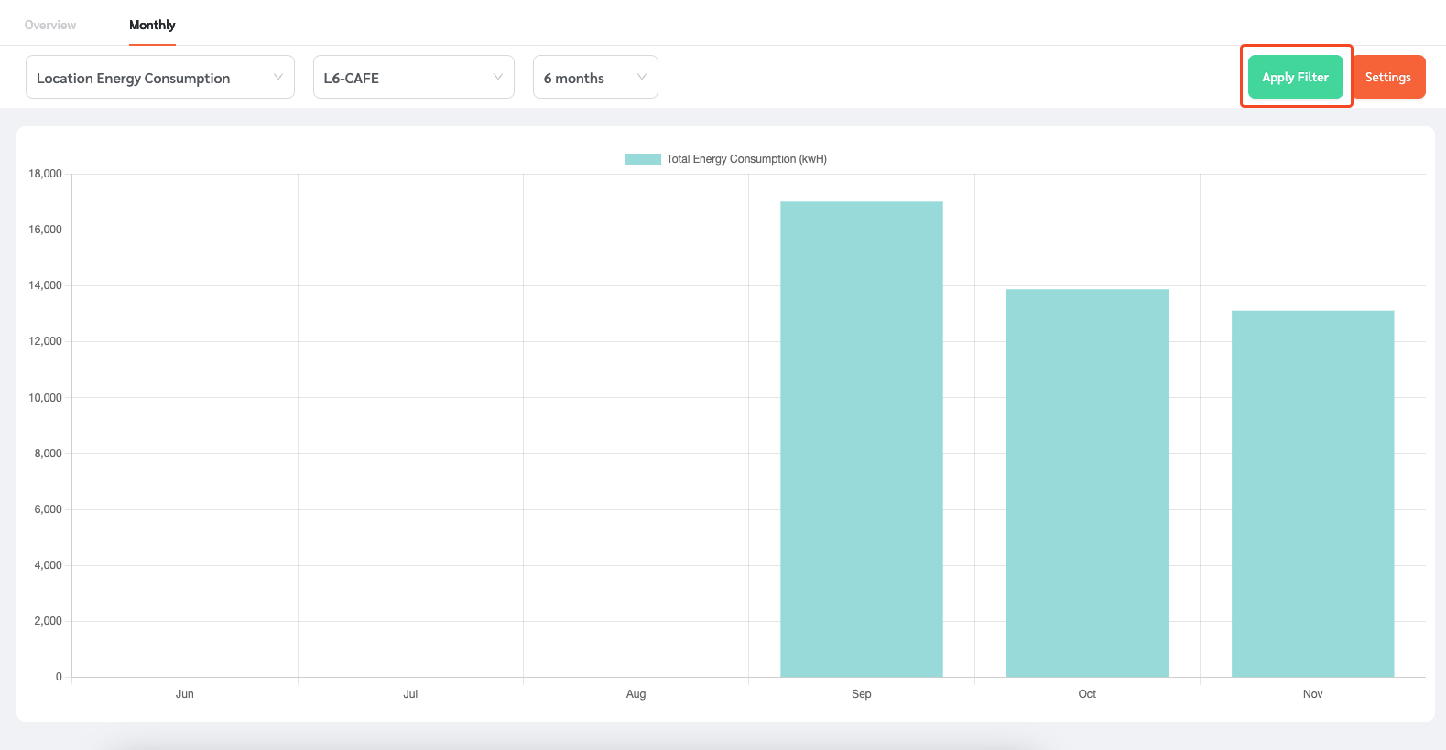The height and width of the screenshot is (750, 1446).
Task: Select the Monthly tab
Action: [152, 25]
